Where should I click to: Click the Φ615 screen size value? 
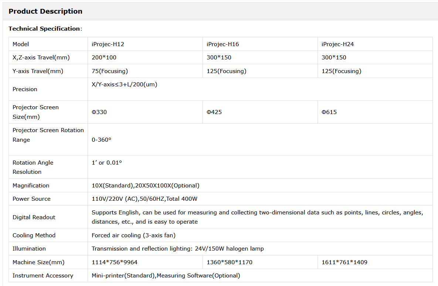click(329, 112)
